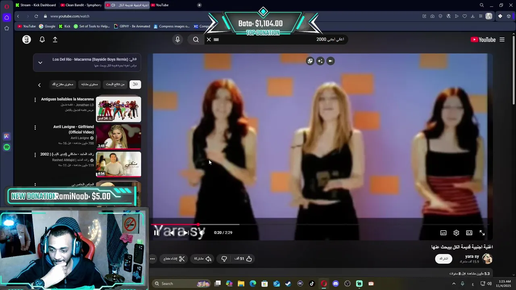Switch to Stream - Kick Dashboard tab
Viewport: 516px width, 290px height.
click(35, 5)
